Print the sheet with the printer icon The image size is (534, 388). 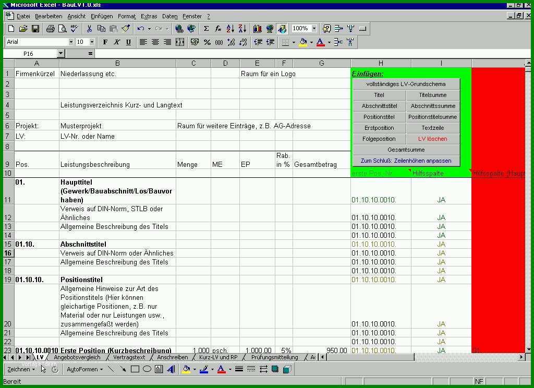tap(51, 29)
